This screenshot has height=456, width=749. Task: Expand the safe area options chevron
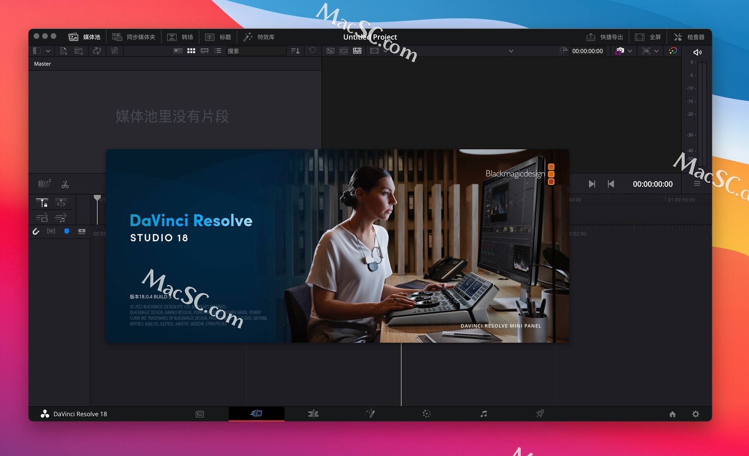pos(385,51)
